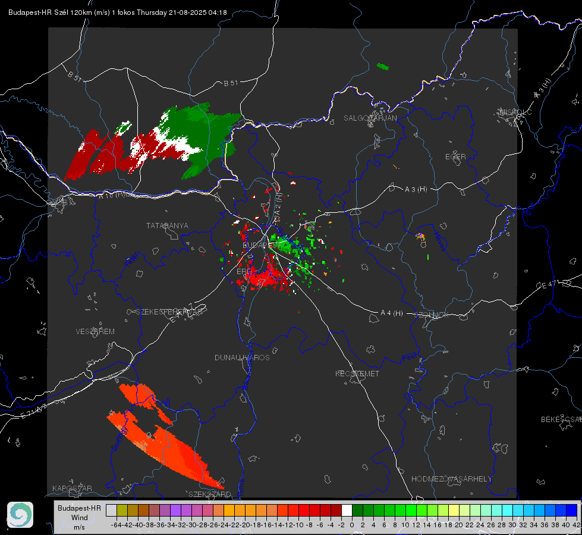Click the grey swatch starting the legend
The height and width of the screenshot is (535, 582).
tap(111, 510)
